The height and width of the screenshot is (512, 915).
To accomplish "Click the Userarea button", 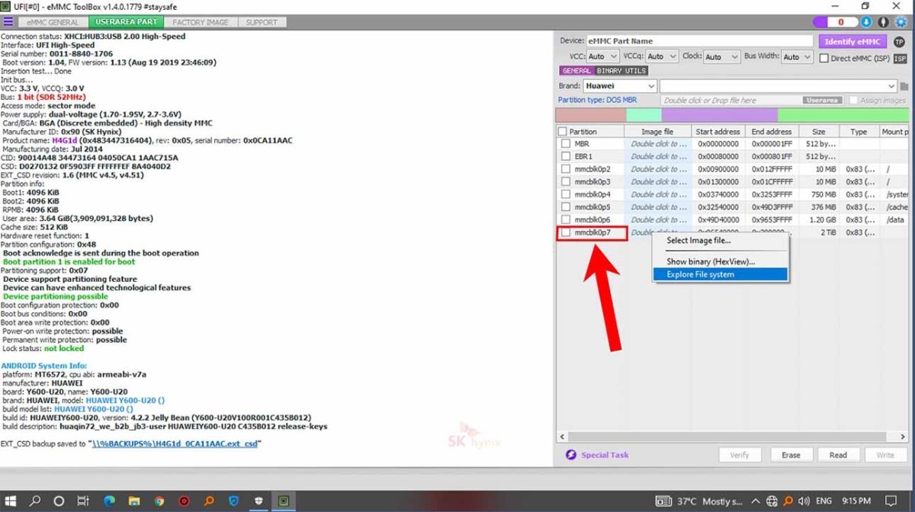I will pyautogui.click(x=822, y=101).
